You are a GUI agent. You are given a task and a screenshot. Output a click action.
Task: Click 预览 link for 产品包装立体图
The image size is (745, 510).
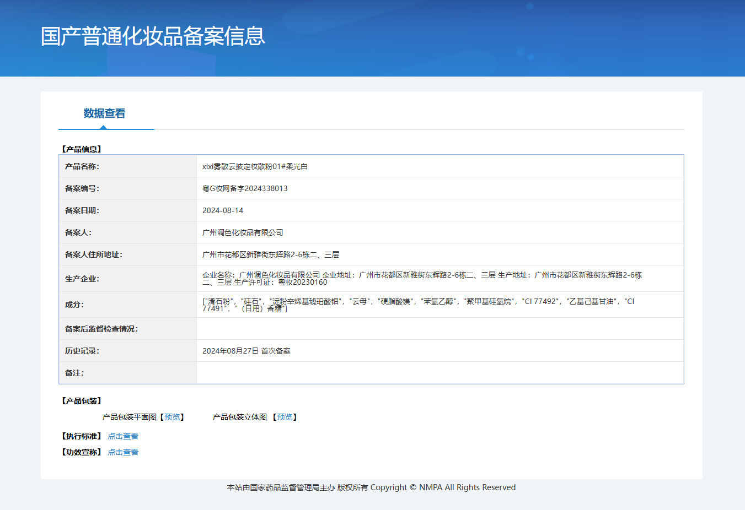pos(285,417)
